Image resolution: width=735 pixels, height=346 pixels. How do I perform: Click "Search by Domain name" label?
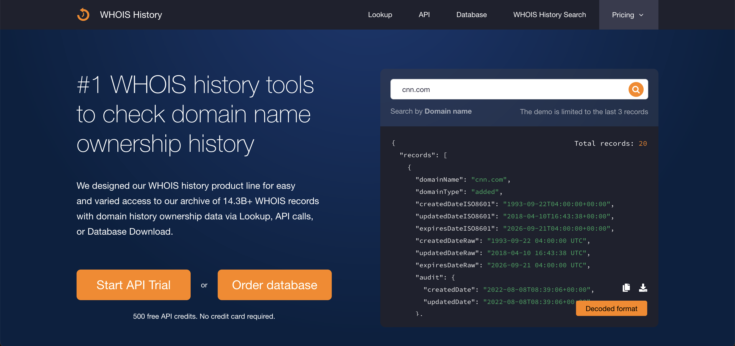click(431, 111)
